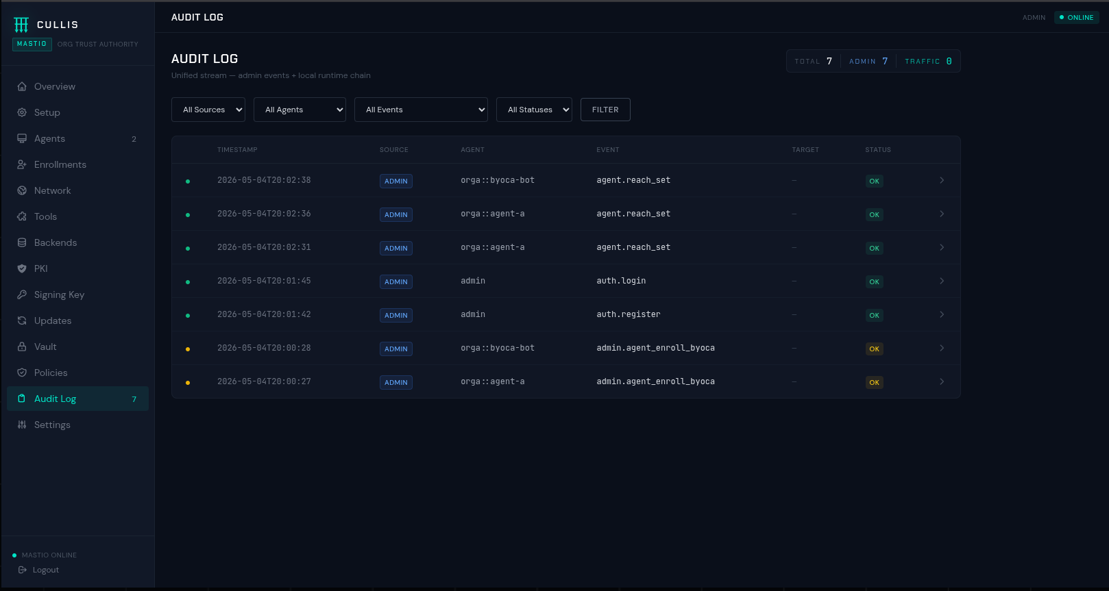
Task: Click the Audit Log count badge 7
Action: [134, 399]
